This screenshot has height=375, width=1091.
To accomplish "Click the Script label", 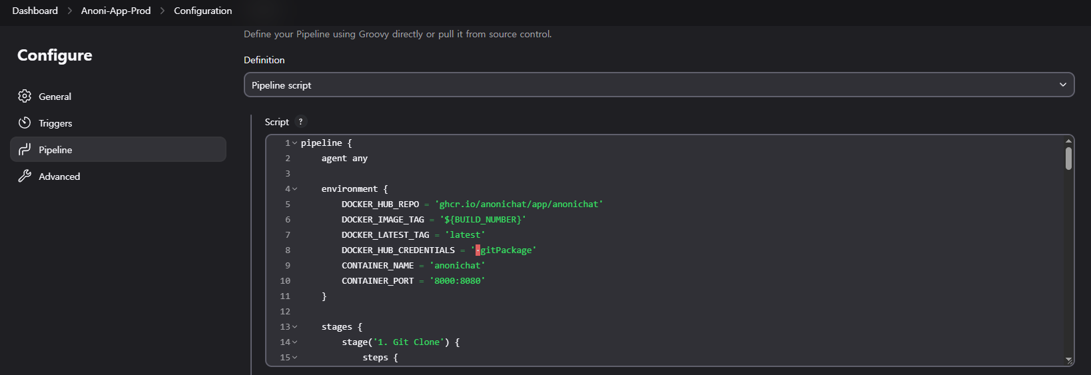I will point(276,122).
